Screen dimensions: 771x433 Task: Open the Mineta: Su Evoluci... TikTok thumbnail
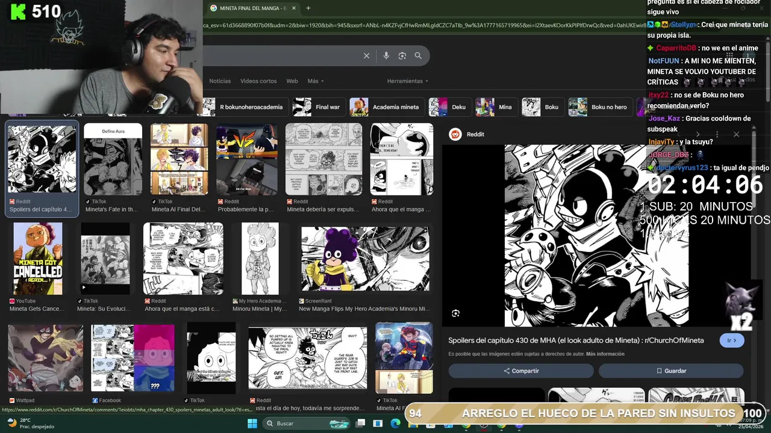(105, 259)
